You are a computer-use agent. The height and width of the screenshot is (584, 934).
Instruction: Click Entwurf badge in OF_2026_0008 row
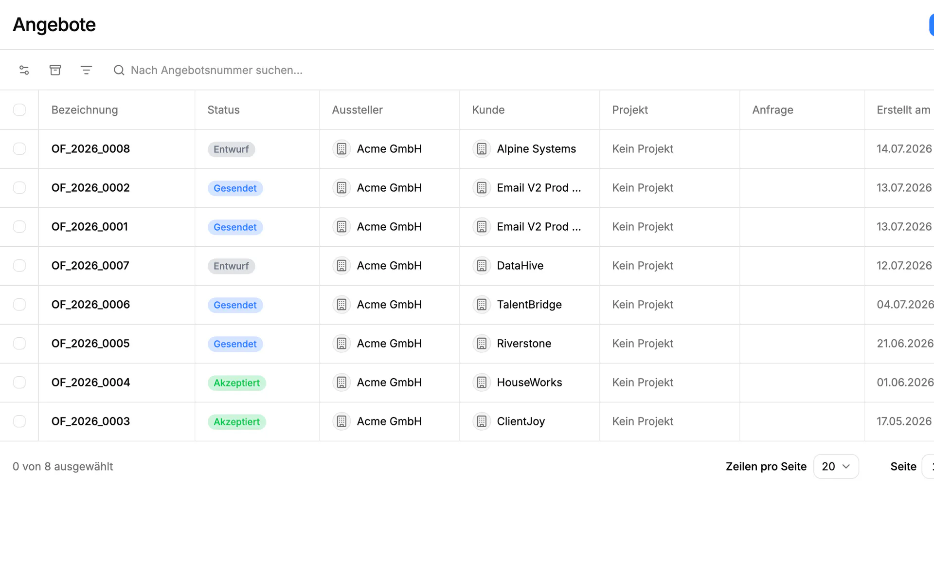(x=231, y=149)
